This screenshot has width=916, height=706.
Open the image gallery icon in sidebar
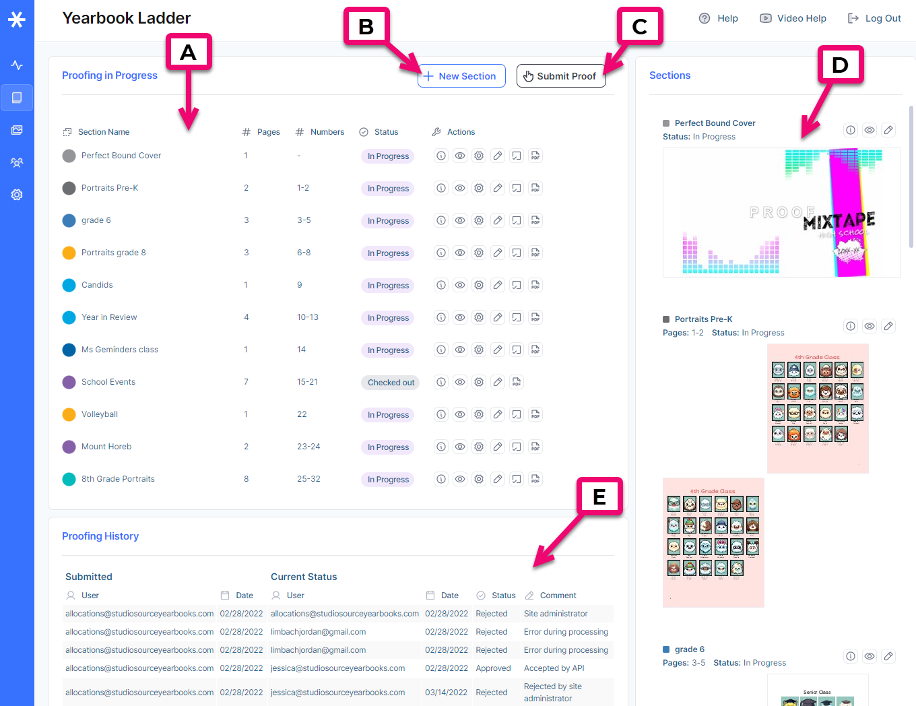point(17,130)
